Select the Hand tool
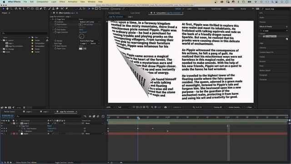Viewport: 291px width, 164px height. [x=7, y=9]
